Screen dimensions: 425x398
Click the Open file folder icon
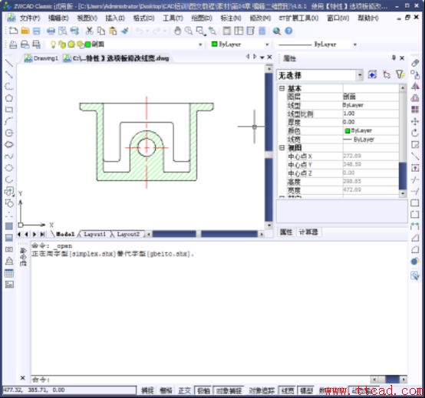click(x=25, y=31)
